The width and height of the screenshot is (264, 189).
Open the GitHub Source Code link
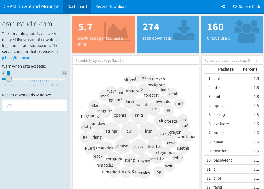pyautogui.click(x=247, y=7)
